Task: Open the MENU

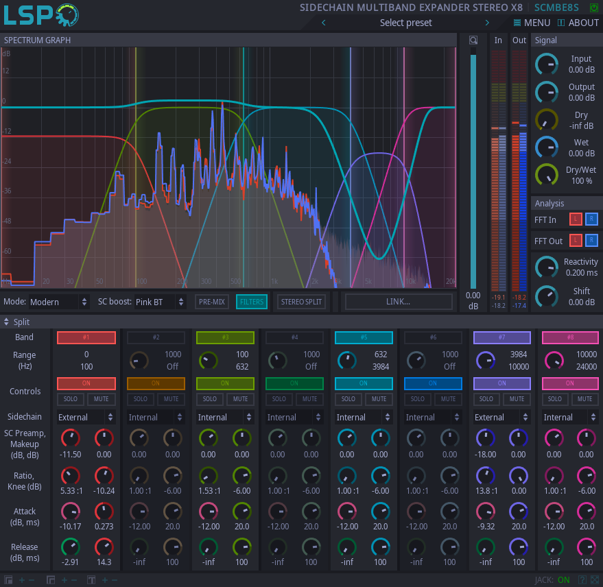Action: (532, 23)
